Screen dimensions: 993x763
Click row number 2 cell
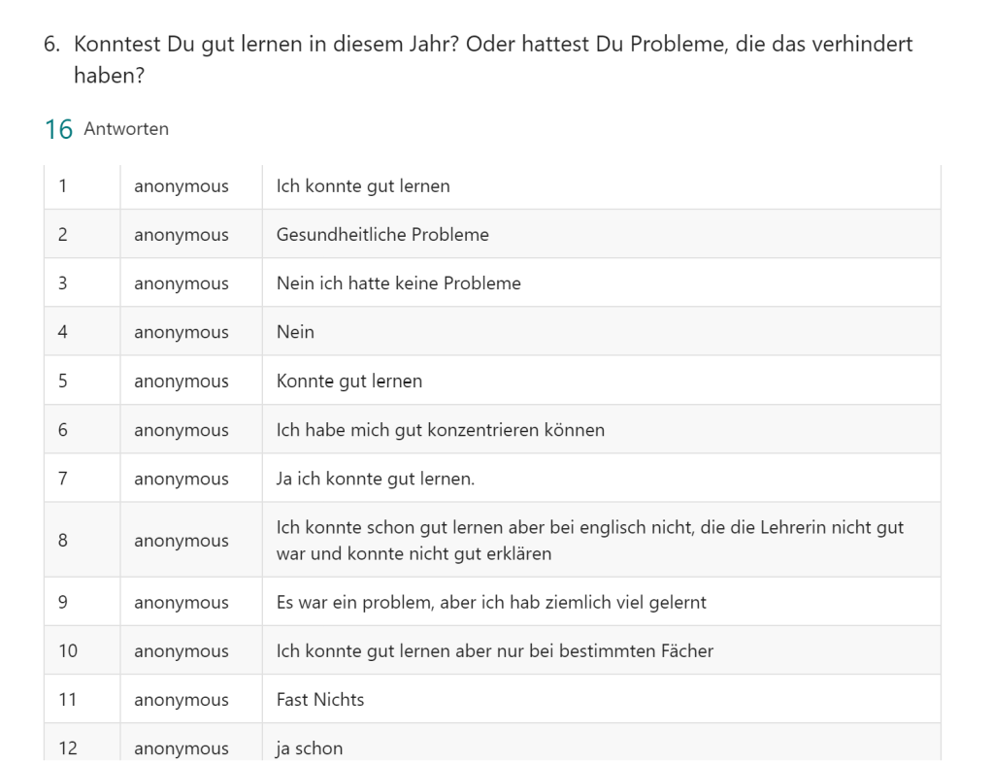(x=62, y=235)
